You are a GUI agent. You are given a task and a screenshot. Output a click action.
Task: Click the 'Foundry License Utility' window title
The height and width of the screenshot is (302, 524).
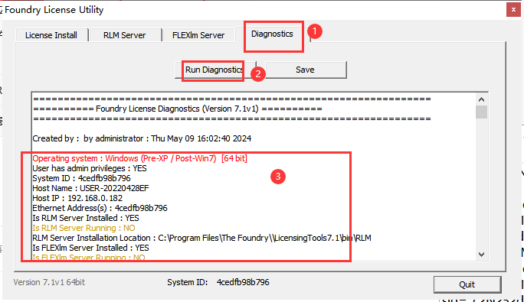pyautogui.click(x=54, y=10)
